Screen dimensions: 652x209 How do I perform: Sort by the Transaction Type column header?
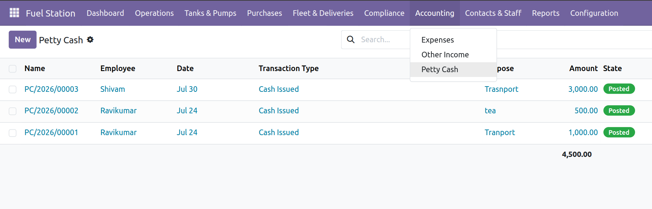pos(289,68)
